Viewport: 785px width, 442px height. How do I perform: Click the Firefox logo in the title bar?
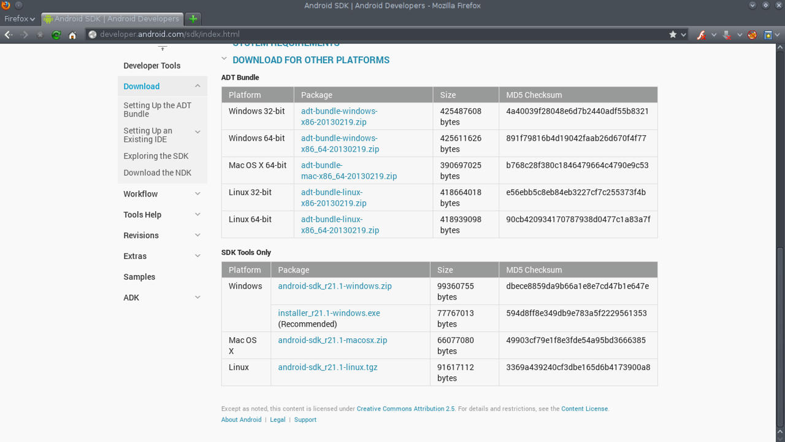(6, 6)
